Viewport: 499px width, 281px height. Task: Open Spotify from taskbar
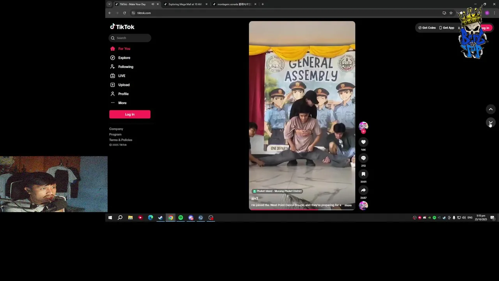[180, 218]
